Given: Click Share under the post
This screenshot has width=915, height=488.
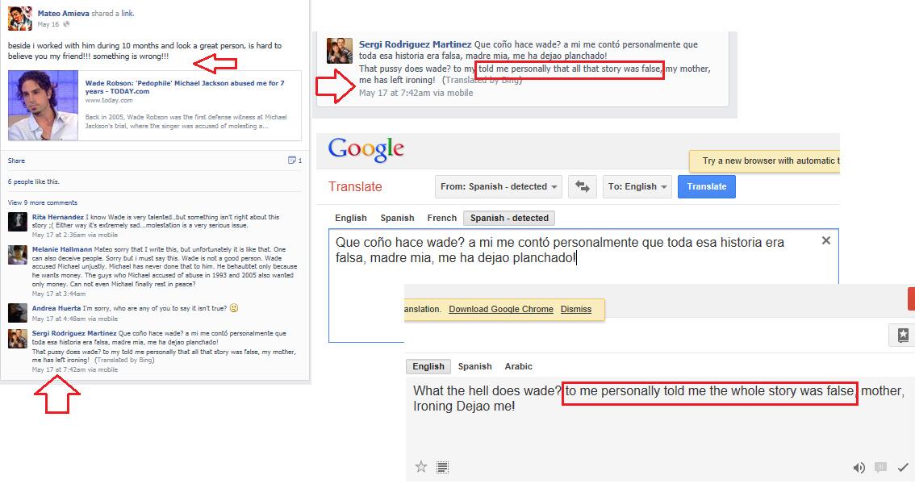Looking at the screenshot, I should pos(16,161).
